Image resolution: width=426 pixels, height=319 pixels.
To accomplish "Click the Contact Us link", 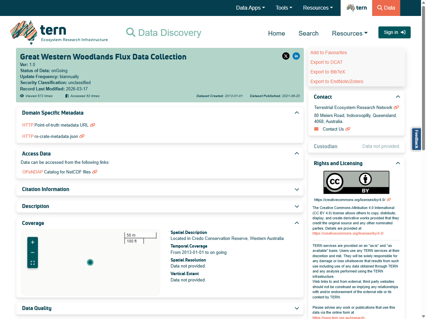I will tap(333, 129).
